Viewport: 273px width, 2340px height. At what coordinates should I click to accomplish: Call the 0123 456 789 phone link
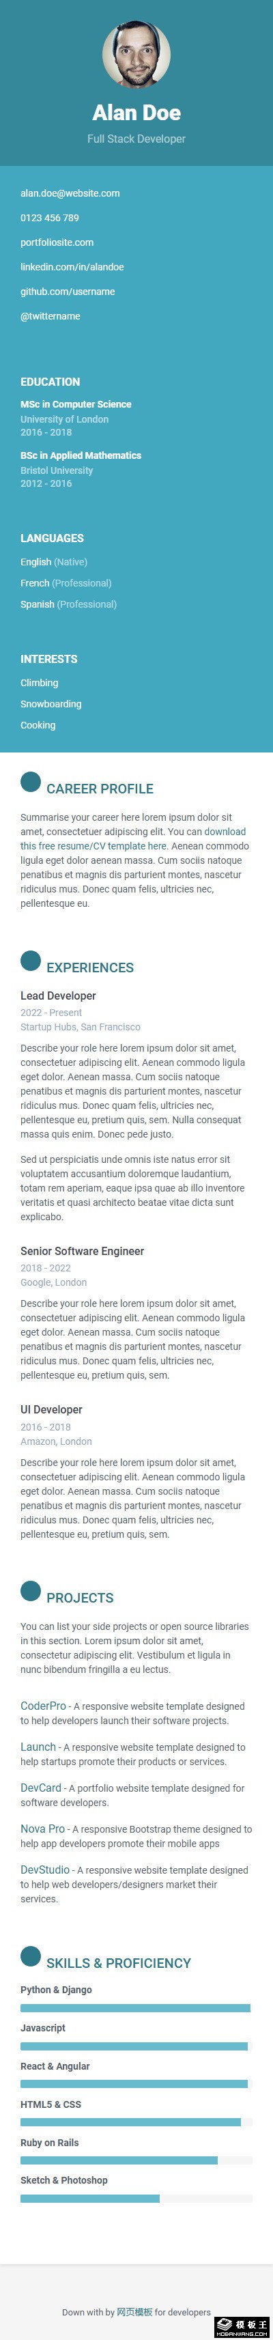click(x=50, y=218)
